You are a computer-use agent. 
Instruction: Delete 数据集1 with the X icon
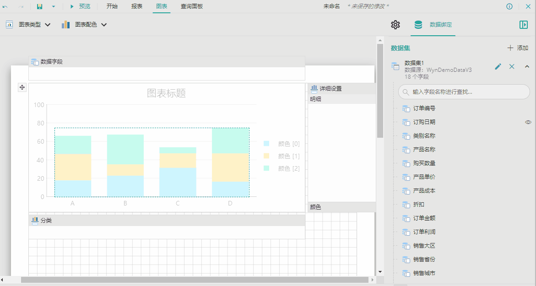tap(512, 67)
